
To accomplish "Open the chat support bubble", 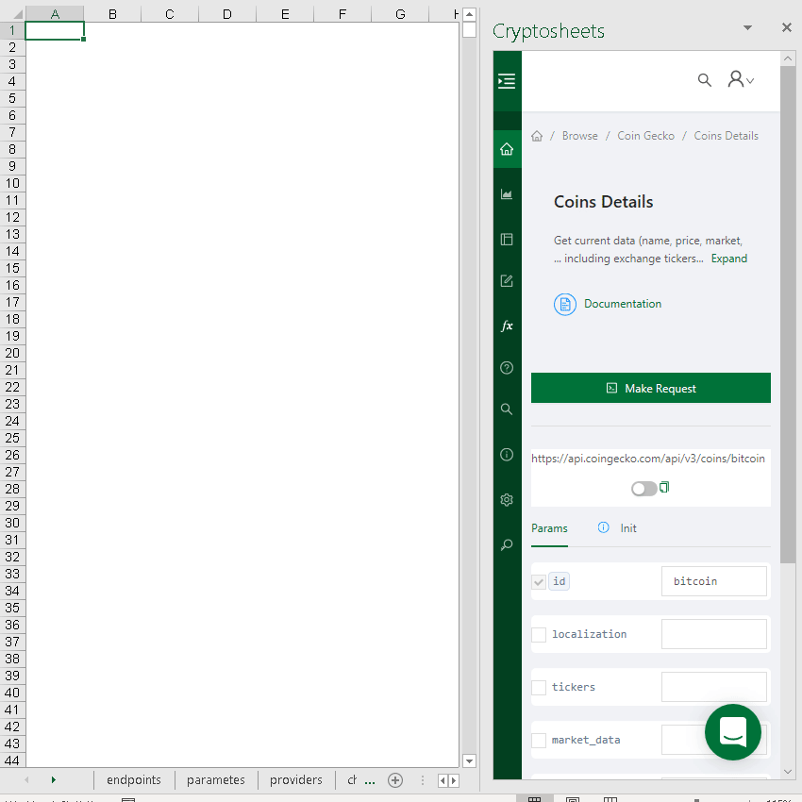I will tap(732, 732).
